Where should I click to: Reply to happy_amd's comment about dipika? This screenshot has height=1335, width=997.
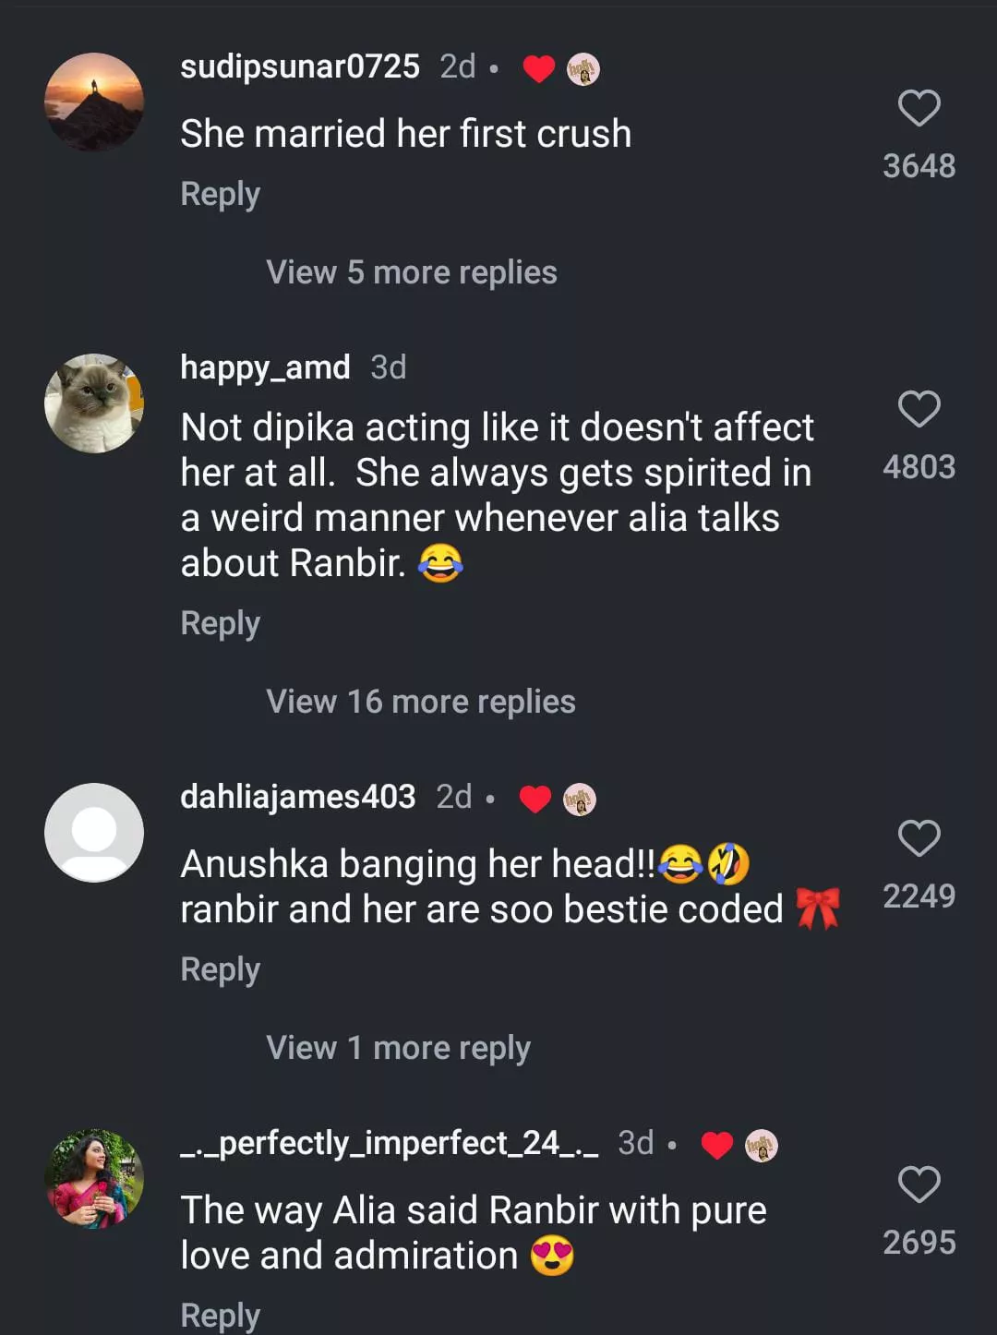pos(220,623)
